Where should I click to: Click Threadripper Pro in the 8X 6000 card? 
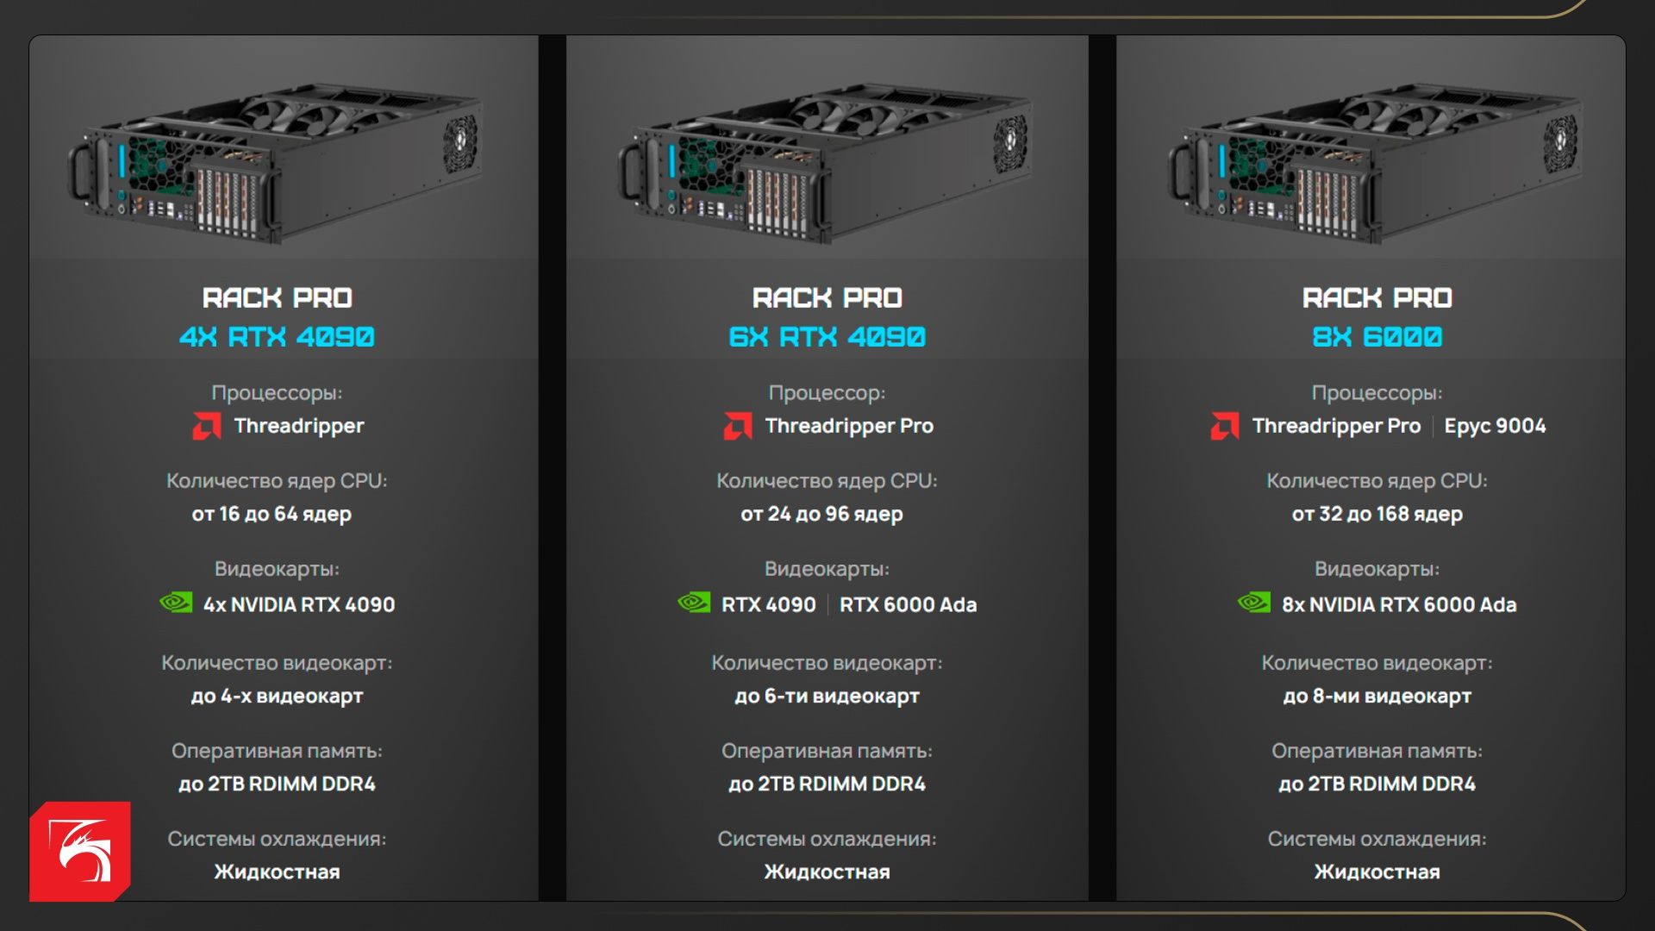[x=1336, y=426]
